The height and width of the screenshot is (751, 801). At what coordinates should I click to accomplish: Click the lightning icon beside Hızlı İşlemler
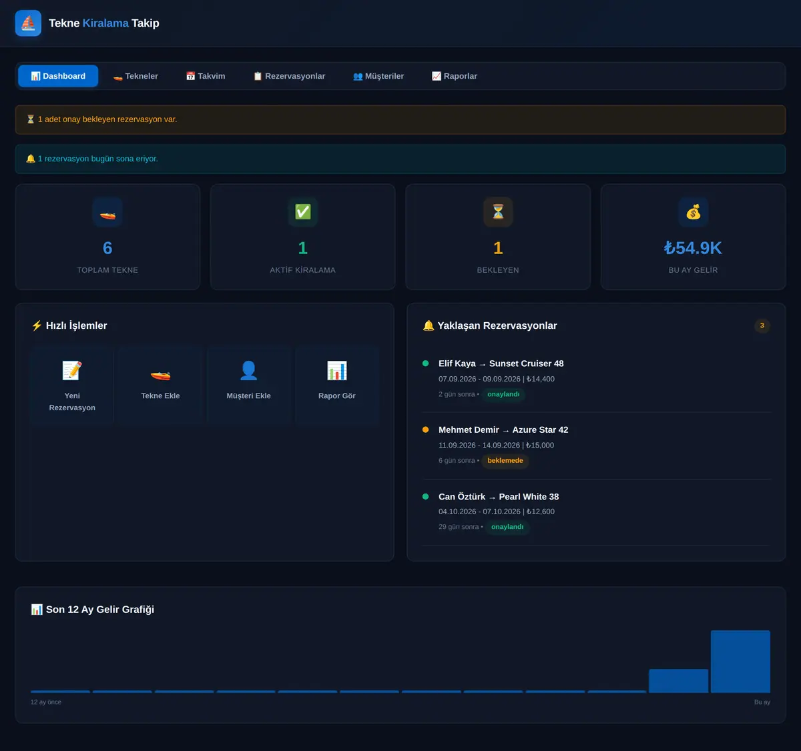(x=37, y=325)
